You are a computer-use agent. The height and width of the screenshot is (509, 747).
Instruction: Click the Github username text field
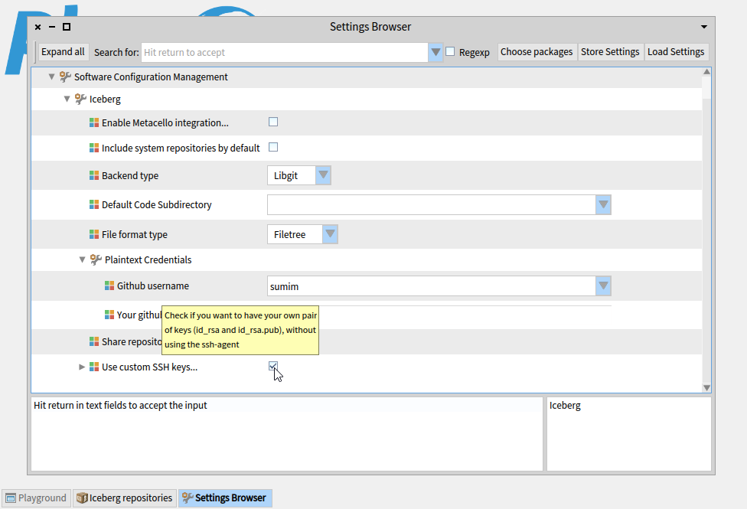431,286
